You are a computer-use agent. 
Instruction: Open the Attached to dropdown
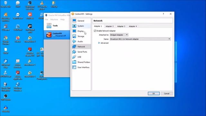119,35
